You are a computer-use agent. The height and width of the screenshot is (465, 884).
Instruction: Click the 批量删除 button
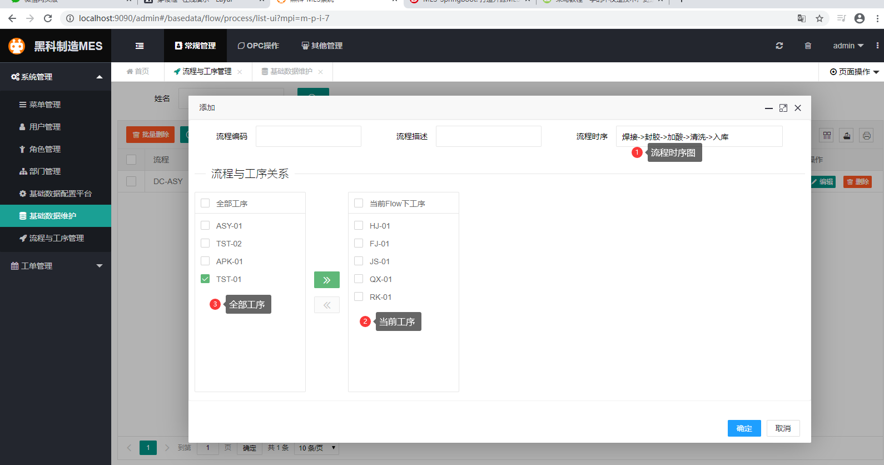pos(150,135)
